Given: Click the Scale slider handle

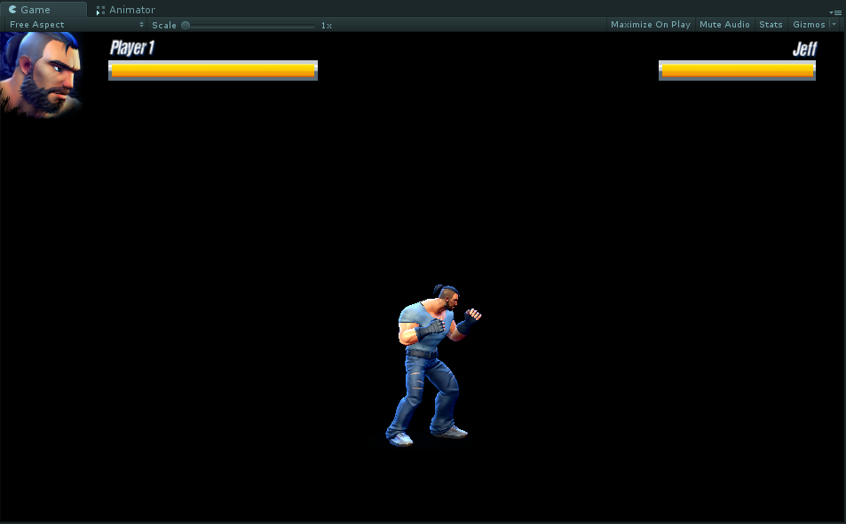Looking at the screenshot, I should 186,26.
